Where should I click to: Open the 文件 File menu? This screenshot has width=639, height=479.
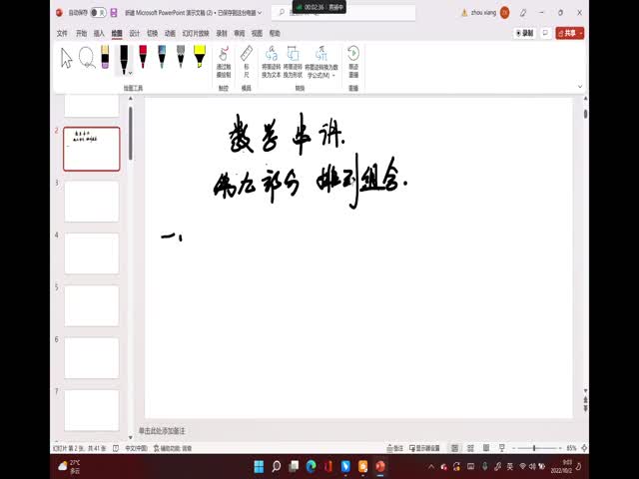point(62,33)
